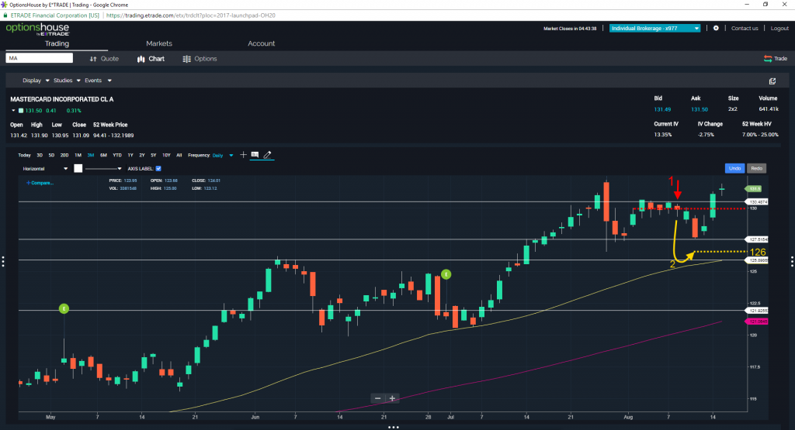Open the Trade ticket

click(776, 59)
